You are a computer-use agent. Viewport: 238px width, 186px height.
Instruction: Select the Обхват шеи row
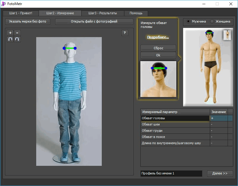point(187,124)
